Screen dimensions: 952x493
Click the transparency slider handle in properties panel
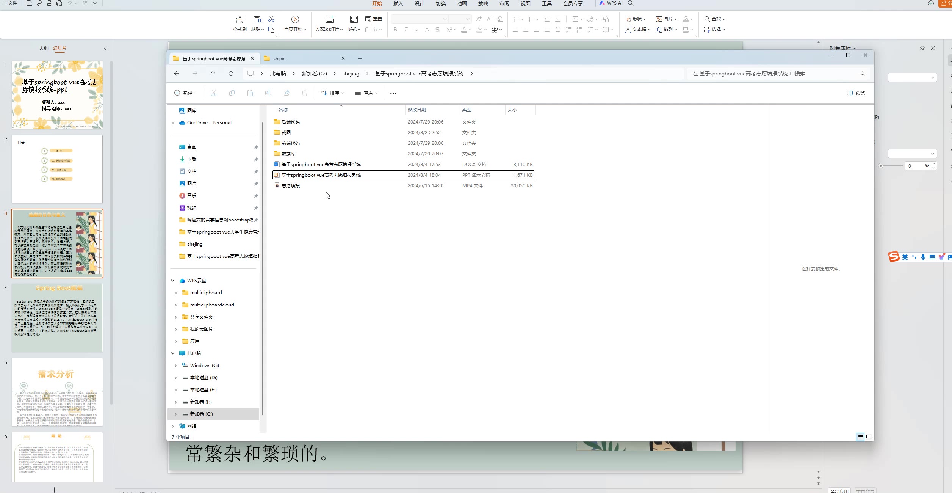pyautogui.click(x=881, y=166)
